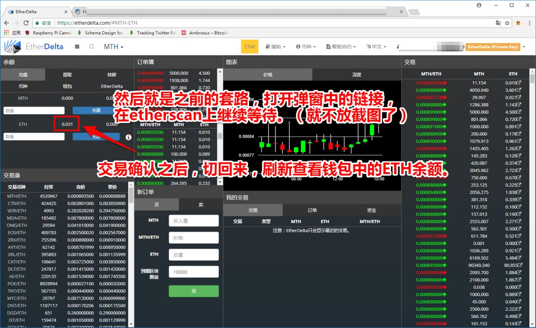Open a new browser tab
Viewport: 536px width, 328px height.
coord(414,12)
